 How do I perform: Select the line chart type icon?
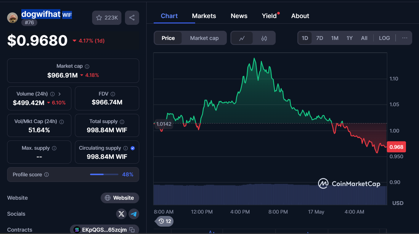pos(242,38)
